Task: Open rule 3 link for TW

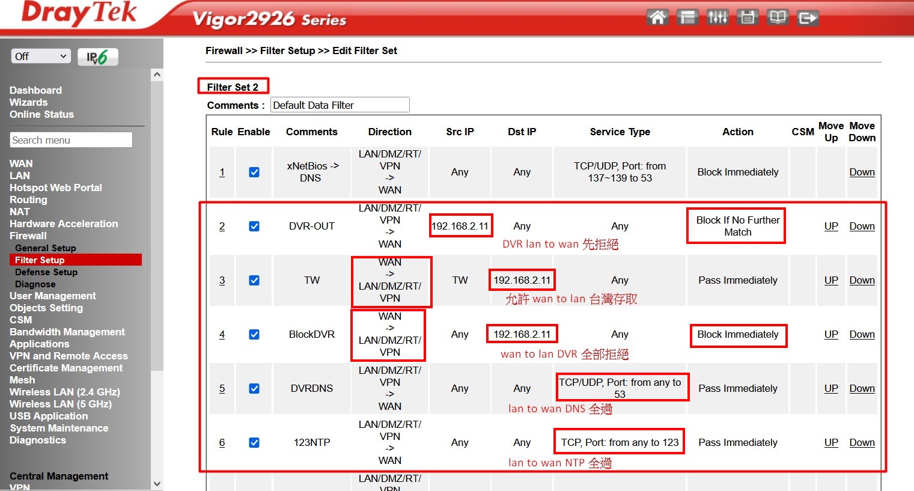Action: click(222, 281)
